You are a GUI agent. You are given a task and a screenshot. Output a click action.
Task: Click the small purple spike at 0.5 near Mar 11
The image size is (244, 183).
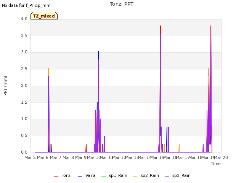104,143
